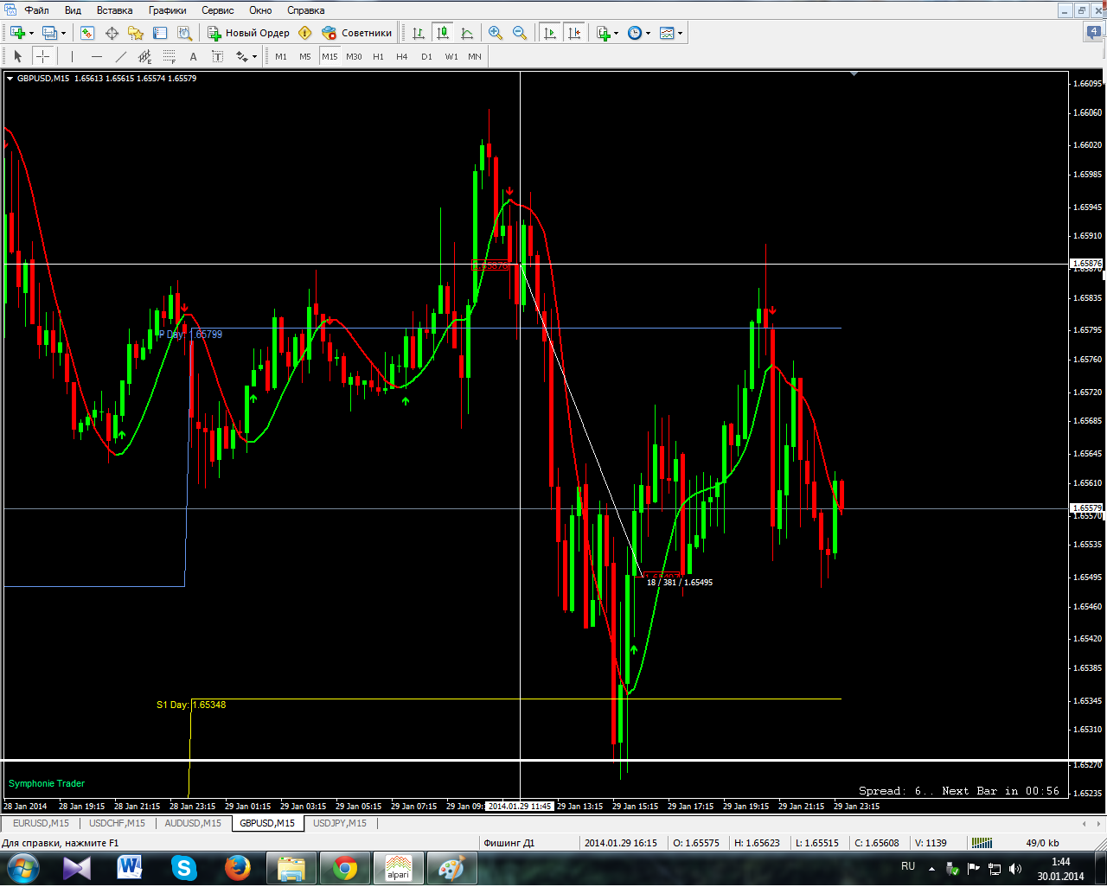
Task: Expand the GBPUSD,M15 chart title triangle
Action: pos(10,78)
